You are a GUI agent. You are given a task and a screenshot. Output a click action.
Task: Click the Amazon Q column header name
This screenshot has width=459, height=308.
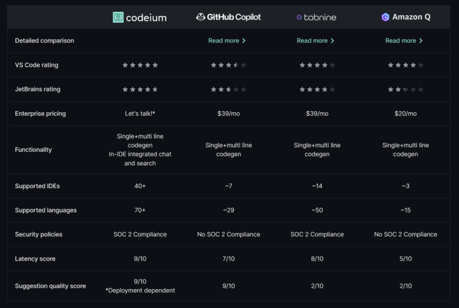pos(411,17)
